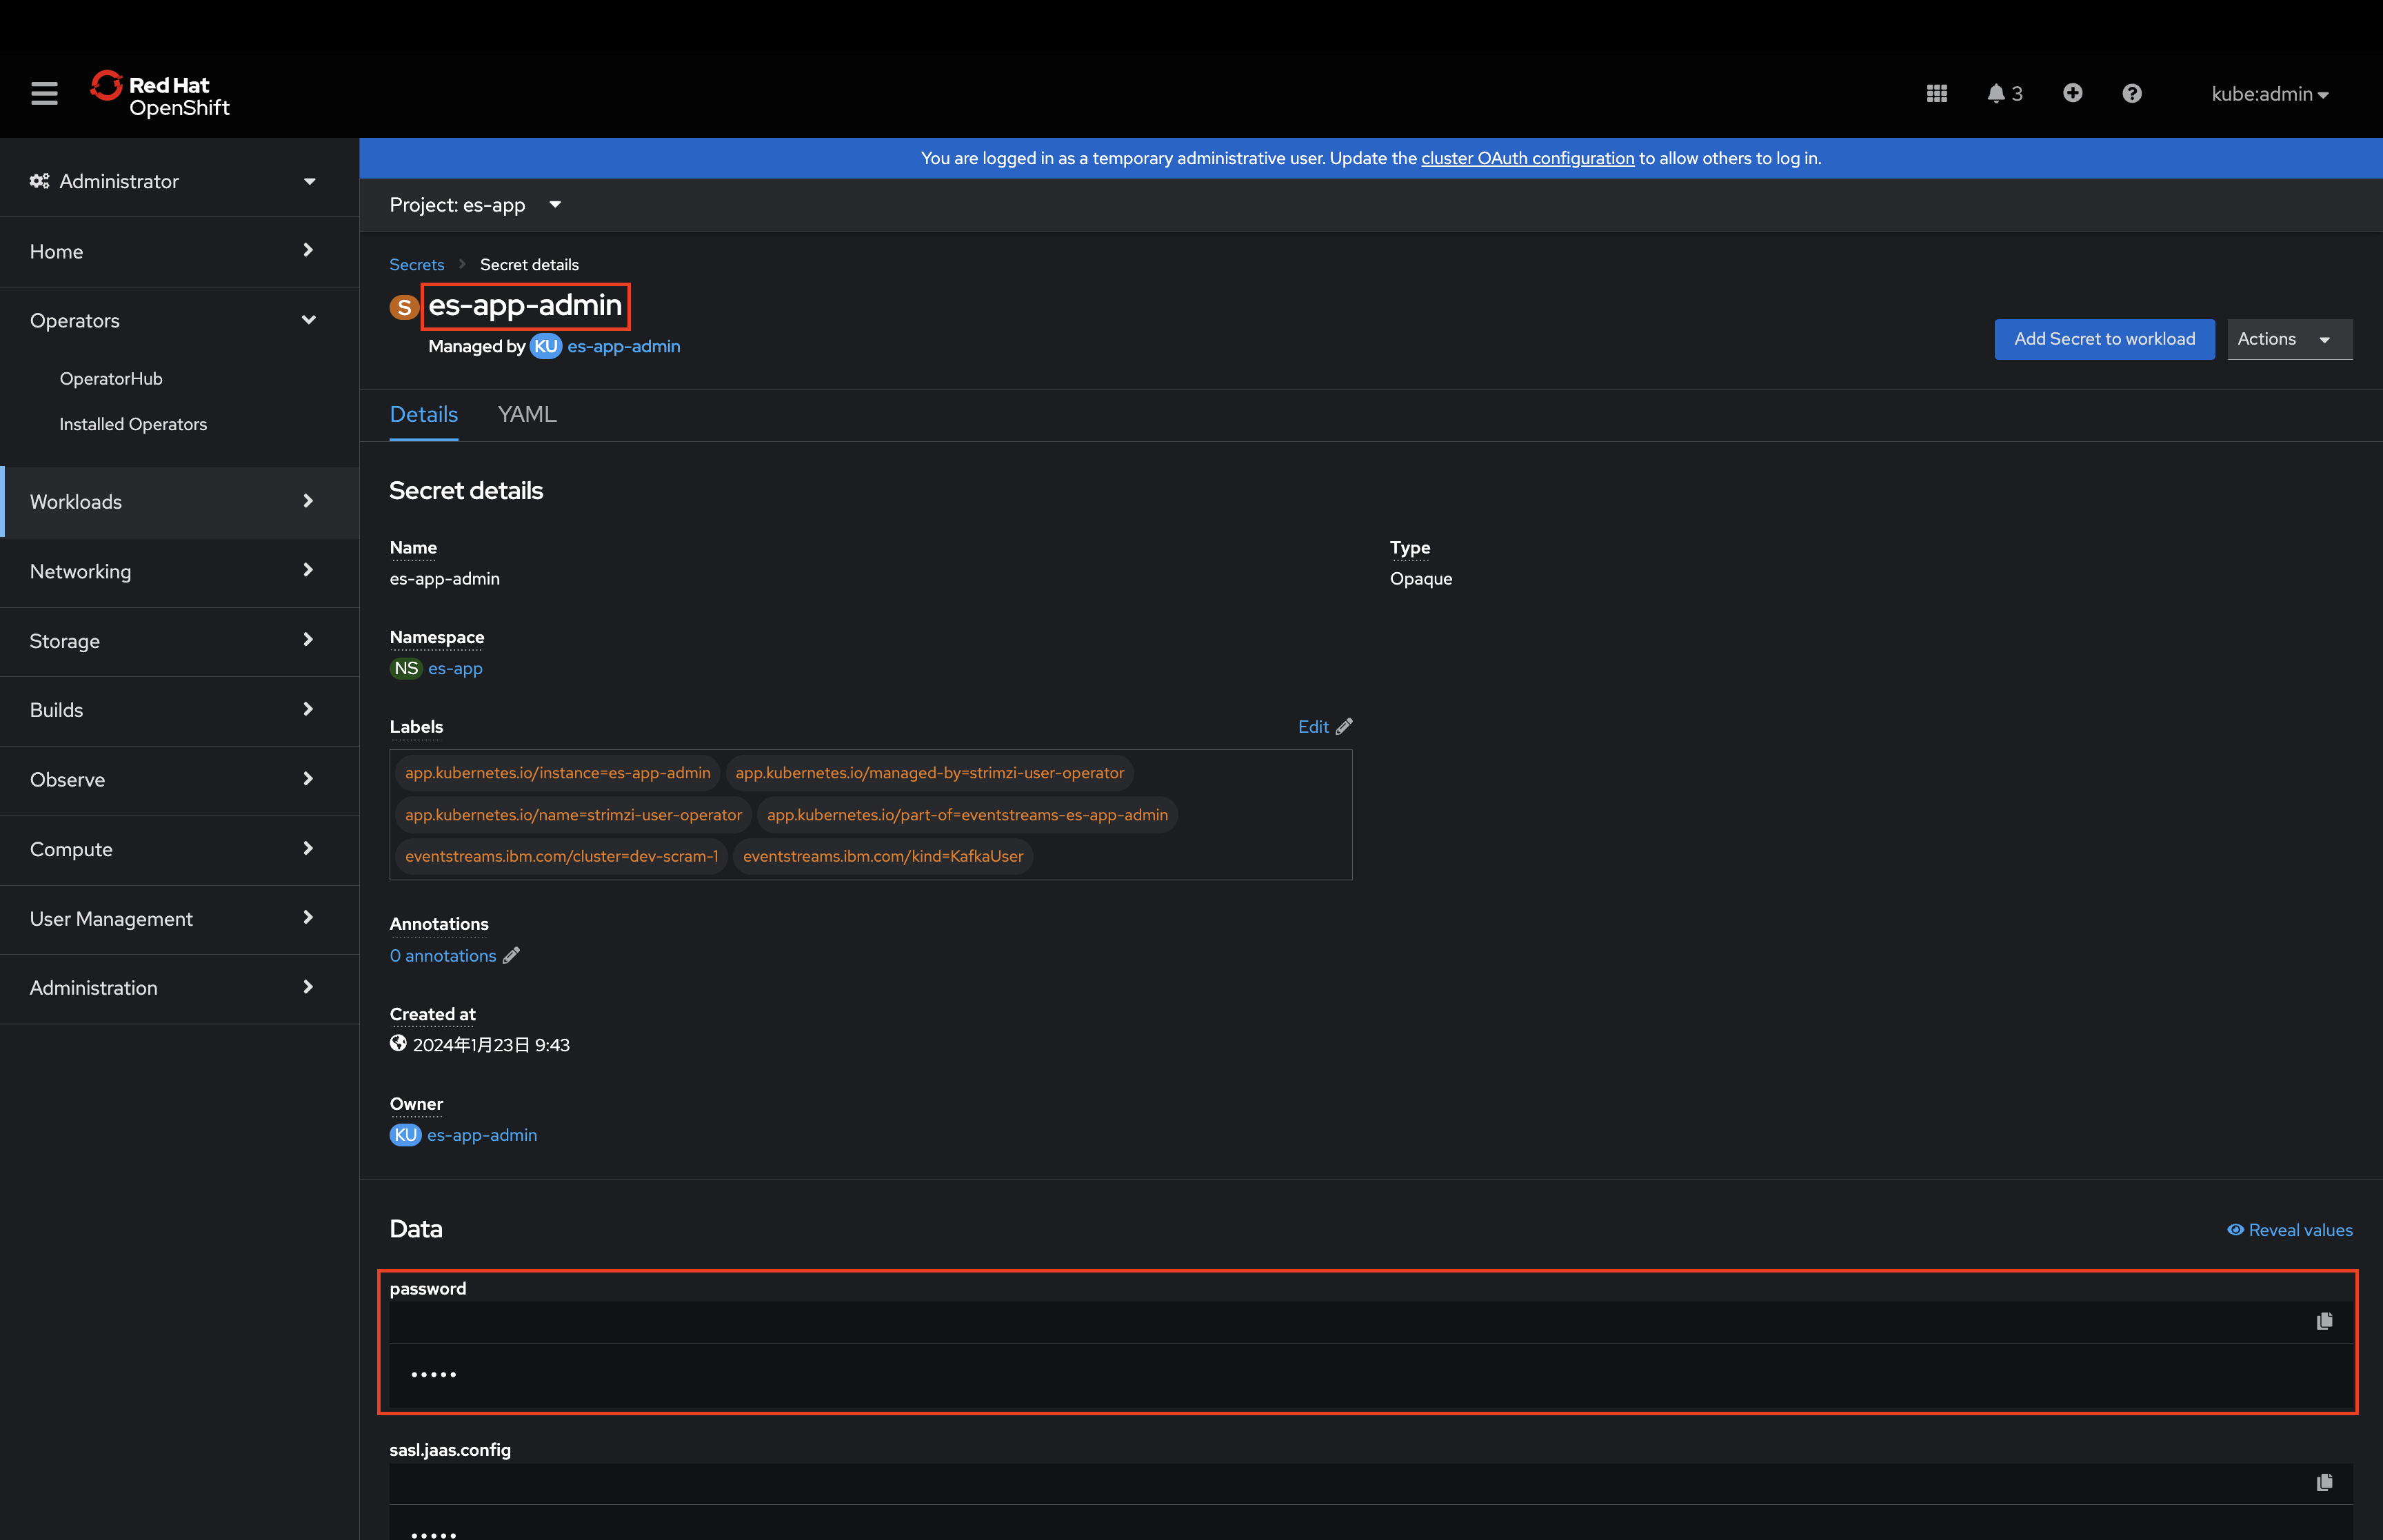
Task: Open the Actions dropdown menu
Action: pos(2288,339)
